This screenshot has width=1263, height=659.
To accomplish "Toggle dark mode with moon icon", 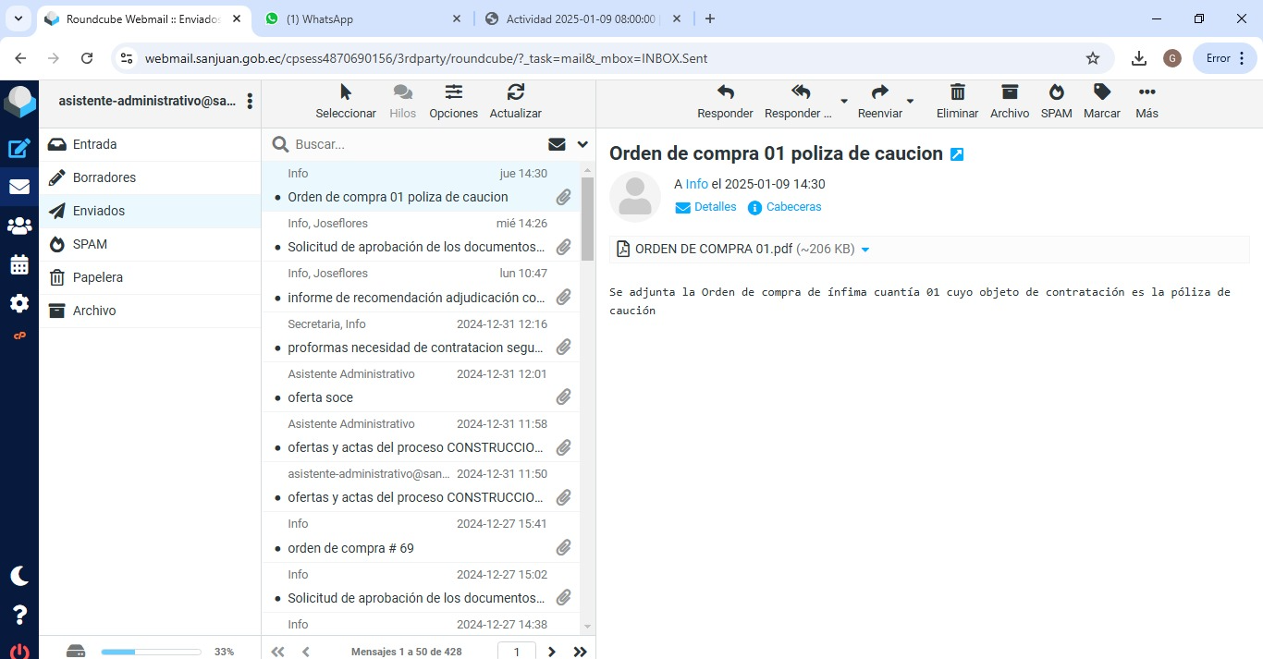I will point(19,576).
